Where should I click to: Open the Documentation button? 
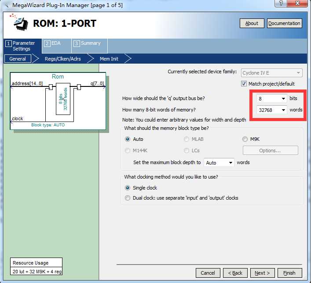[285, 23]
